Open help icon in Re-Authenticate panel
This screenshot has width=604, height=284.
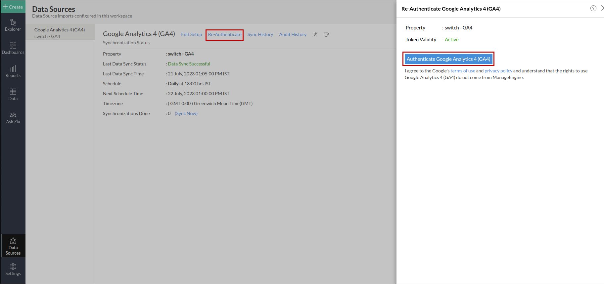point(593,9)
